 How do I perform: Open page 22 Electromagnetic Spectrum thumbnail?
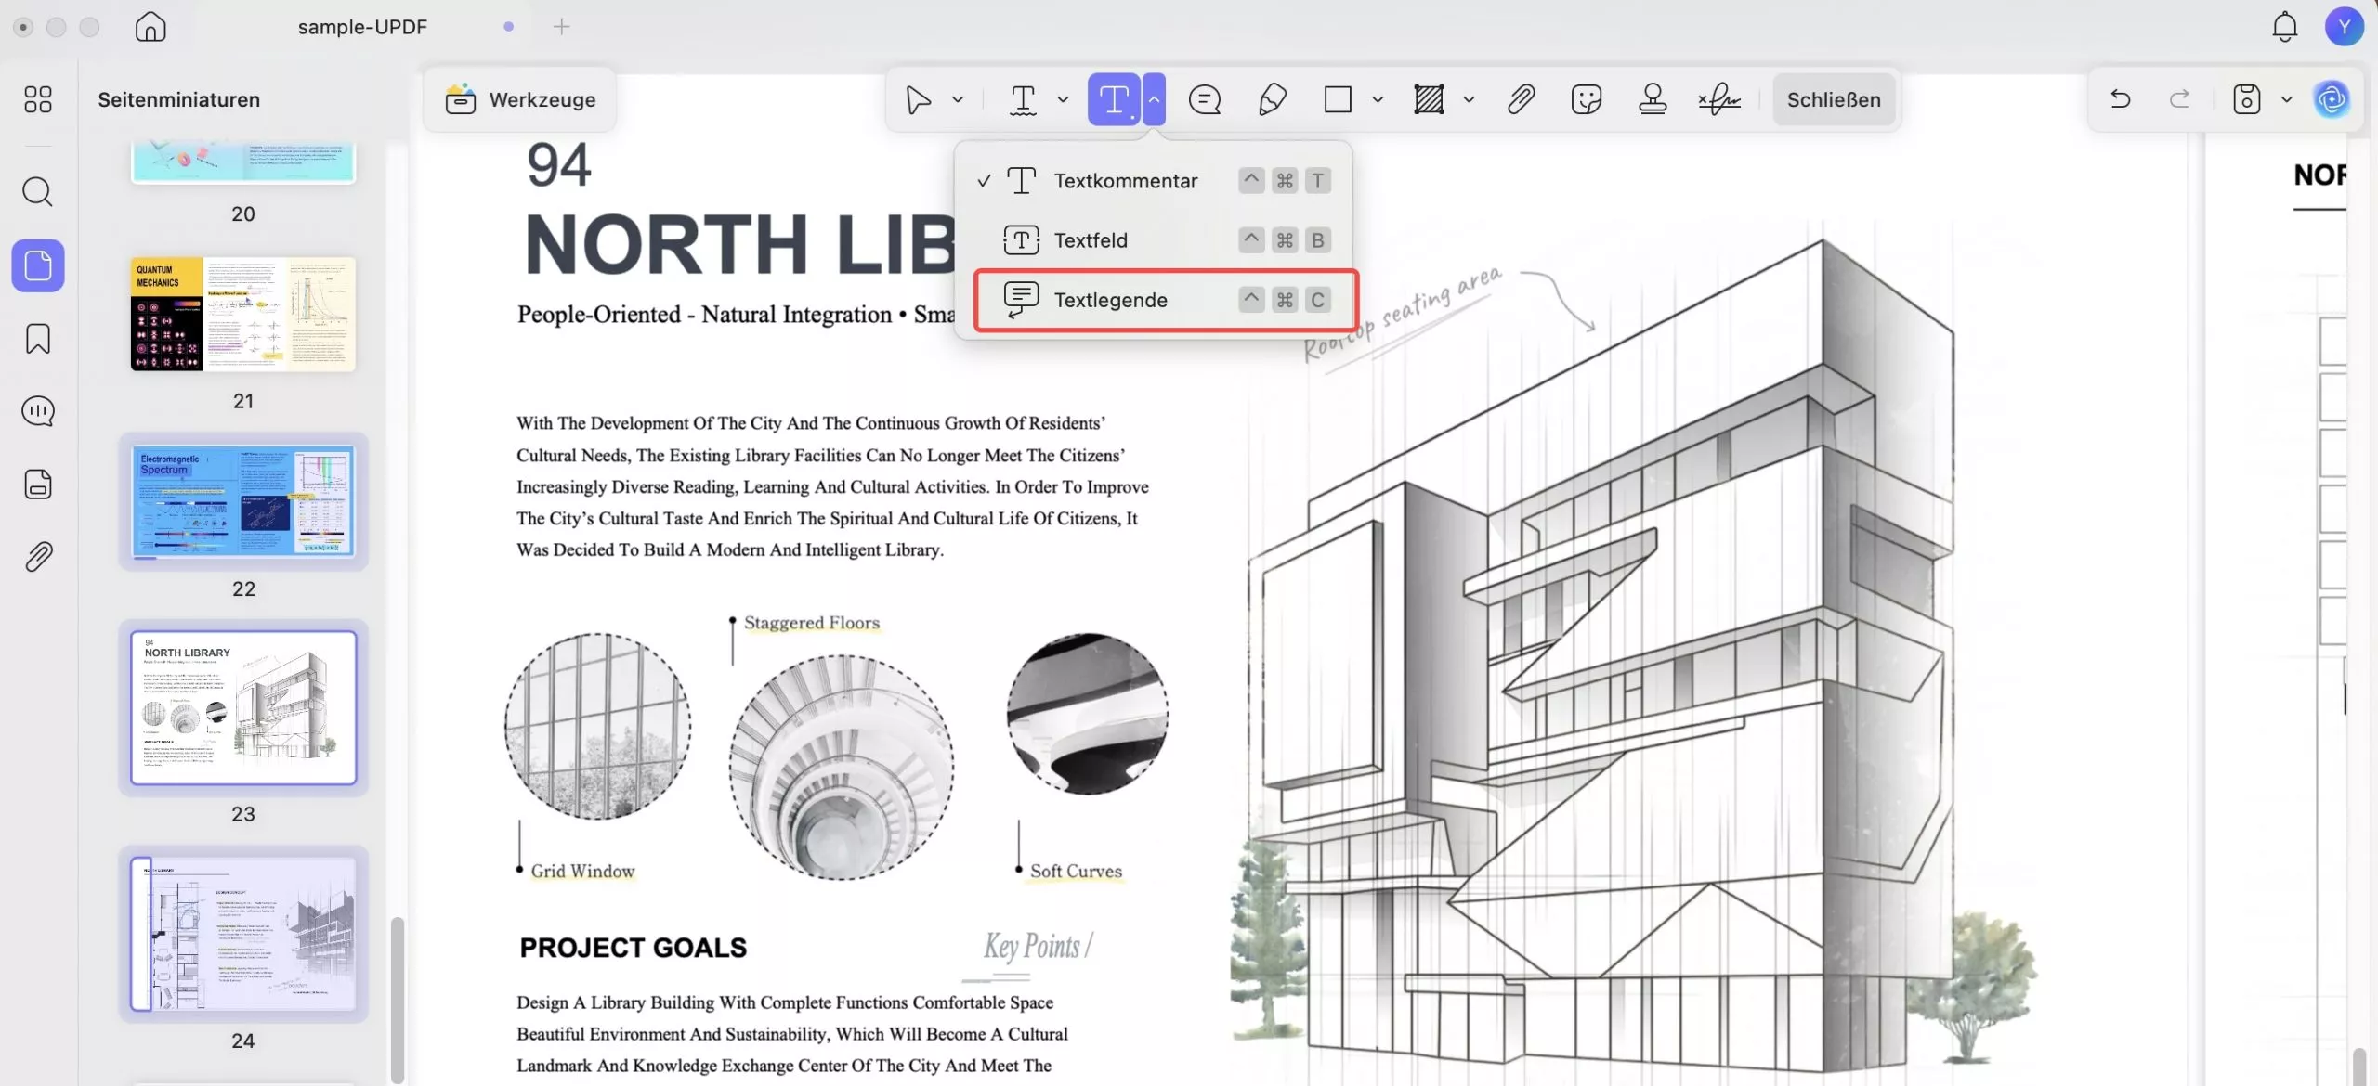point(243,502)
